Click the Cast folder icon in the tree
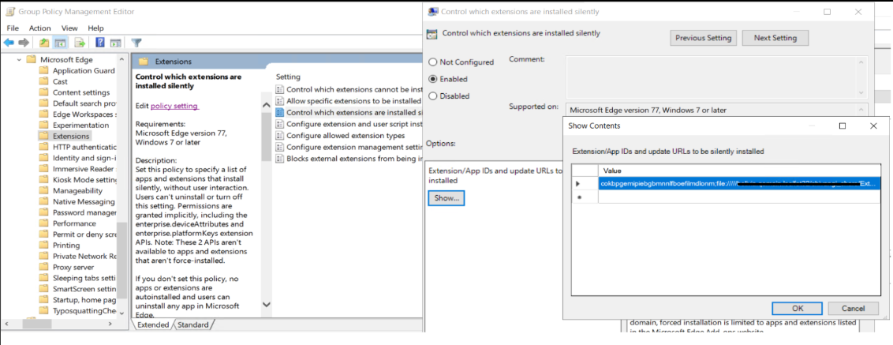This screenshot has width=893, height=345. click(43, 81)
